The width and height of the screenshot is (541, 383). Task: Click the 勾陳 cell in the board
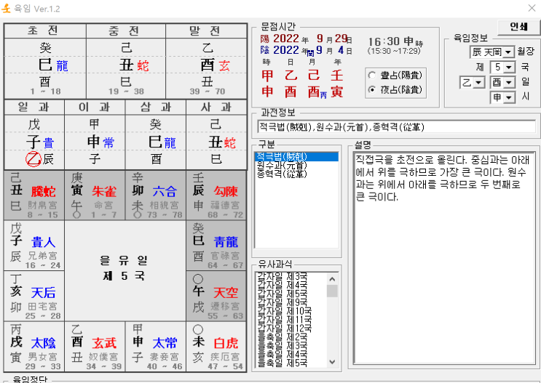point(216,195)
